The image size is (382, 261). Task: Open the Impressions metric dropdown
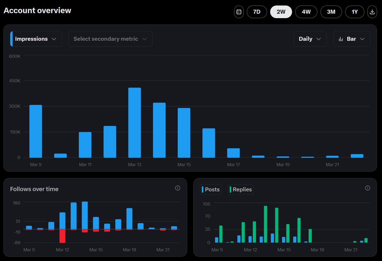click(36, 39)
